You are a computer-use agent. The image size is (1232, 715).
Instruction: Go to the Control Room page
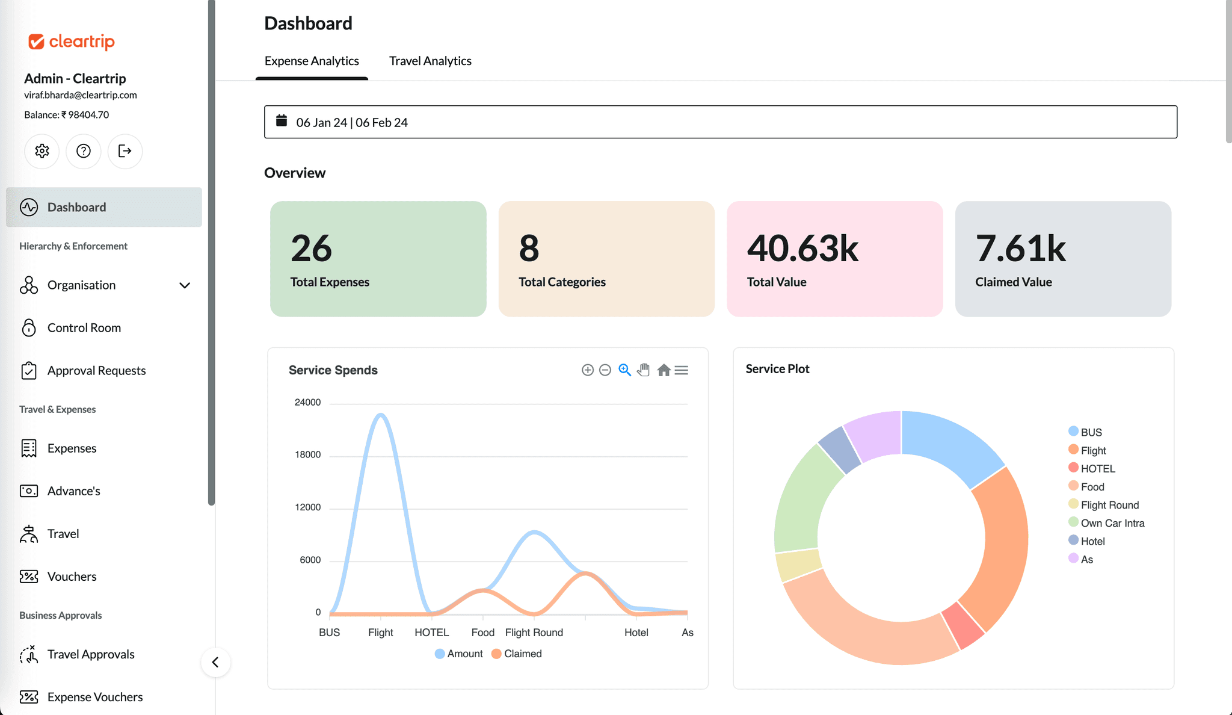tap(84, 328)
